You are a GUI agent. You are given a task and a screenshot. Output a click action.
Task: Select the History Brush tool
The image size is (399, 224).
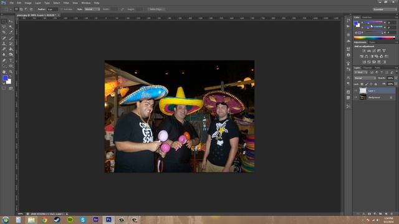pos(11,44)
